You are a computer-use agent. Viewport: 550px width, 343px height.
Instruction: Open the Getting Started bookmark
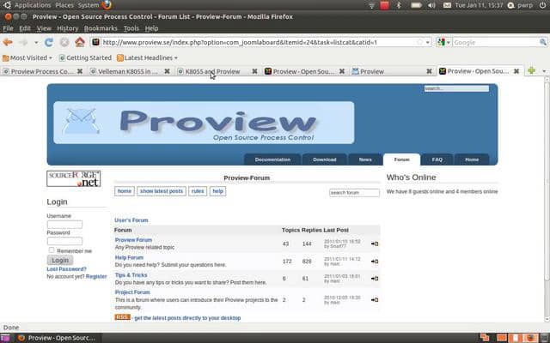(x=85, y=58)
